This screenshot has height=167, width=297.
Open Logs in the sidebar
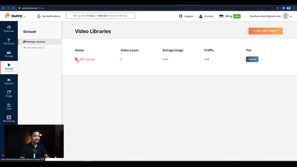[x=9, y=106]
